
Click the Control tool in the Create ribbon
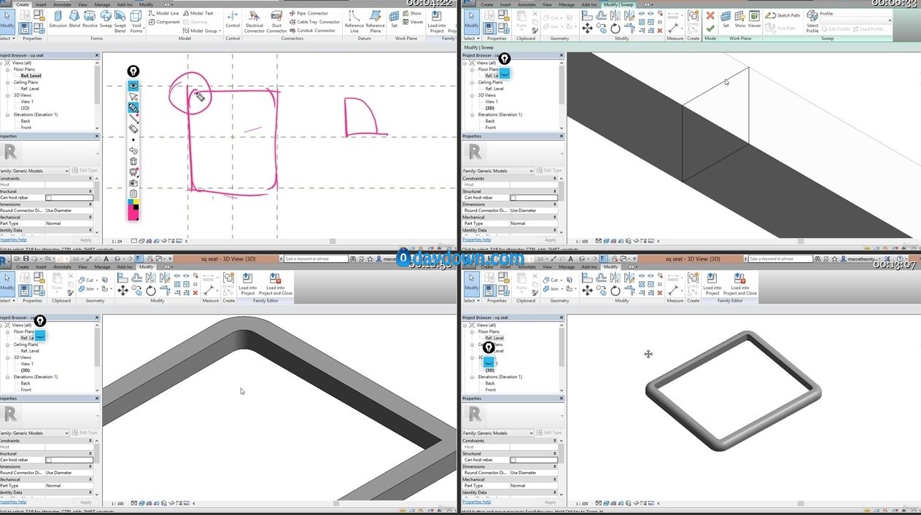pyautogui.click(x=233, y=20)
